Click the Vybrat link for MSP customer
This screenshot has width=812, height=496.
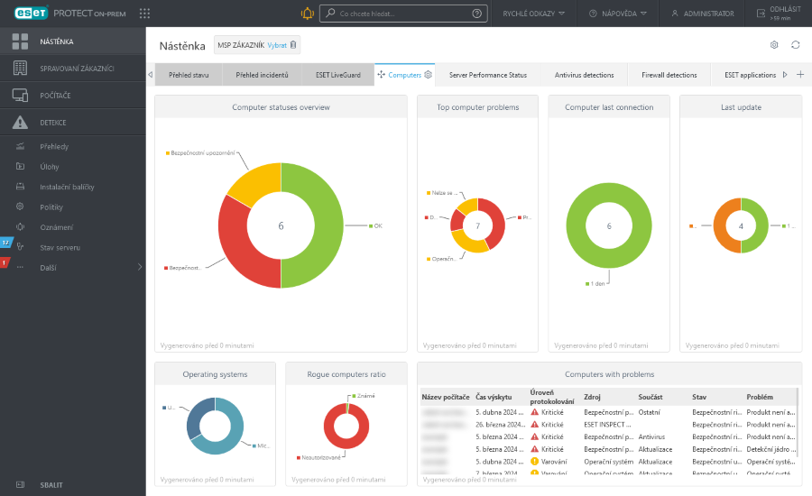(x=276, y=45)
